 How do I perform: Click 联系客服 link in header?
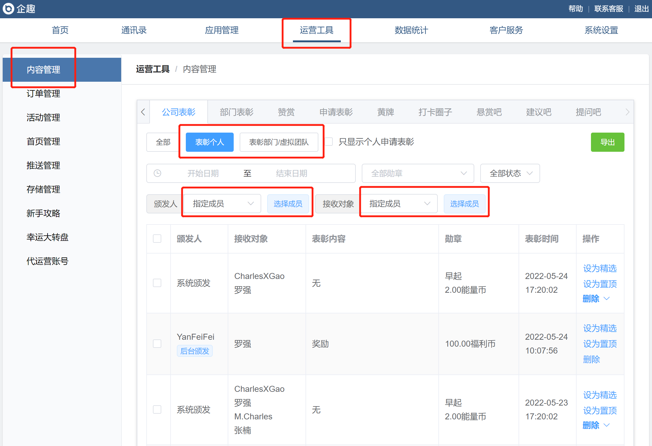coord(609,9)
